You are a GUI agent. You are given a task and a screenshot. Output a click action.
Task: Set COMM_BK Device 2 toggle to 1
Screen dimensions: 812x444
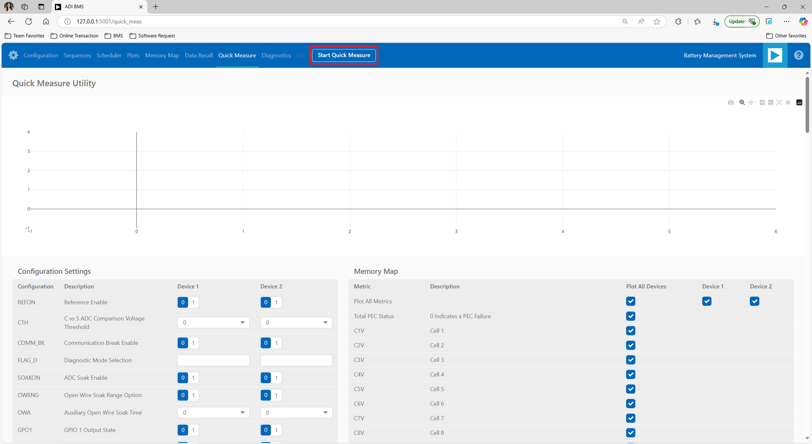(276, 343)
